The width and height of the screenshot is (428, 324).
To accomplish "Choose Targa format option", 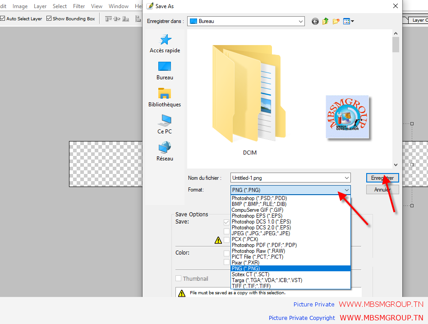I will pos(290,280).
